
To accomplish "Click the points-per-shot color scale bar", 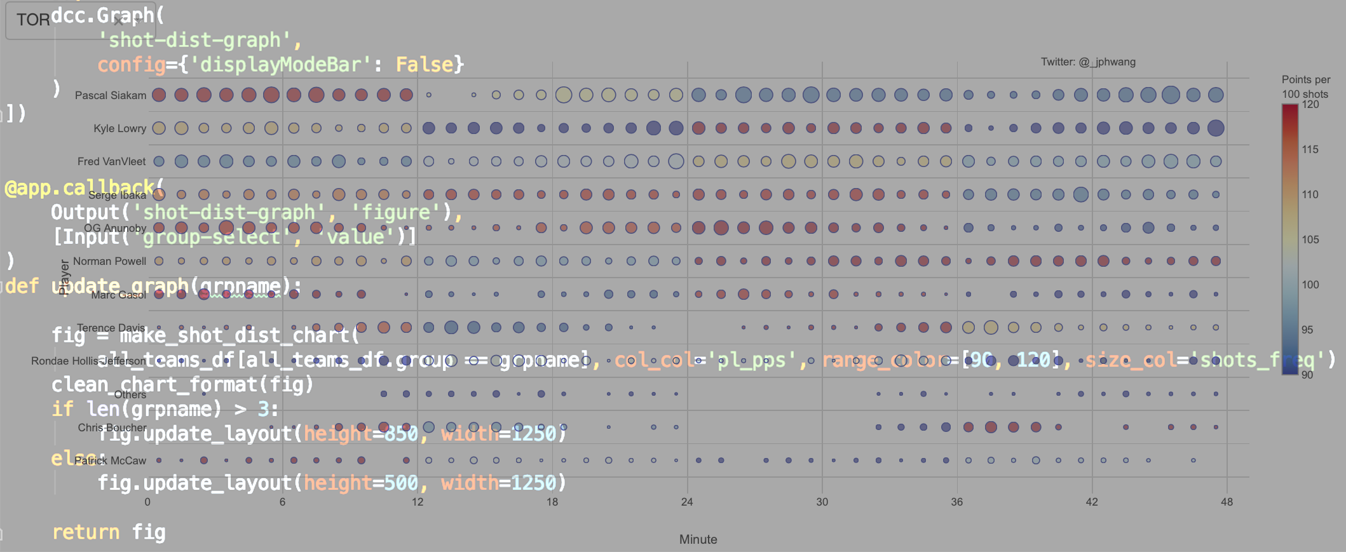I will (1290, 239).
